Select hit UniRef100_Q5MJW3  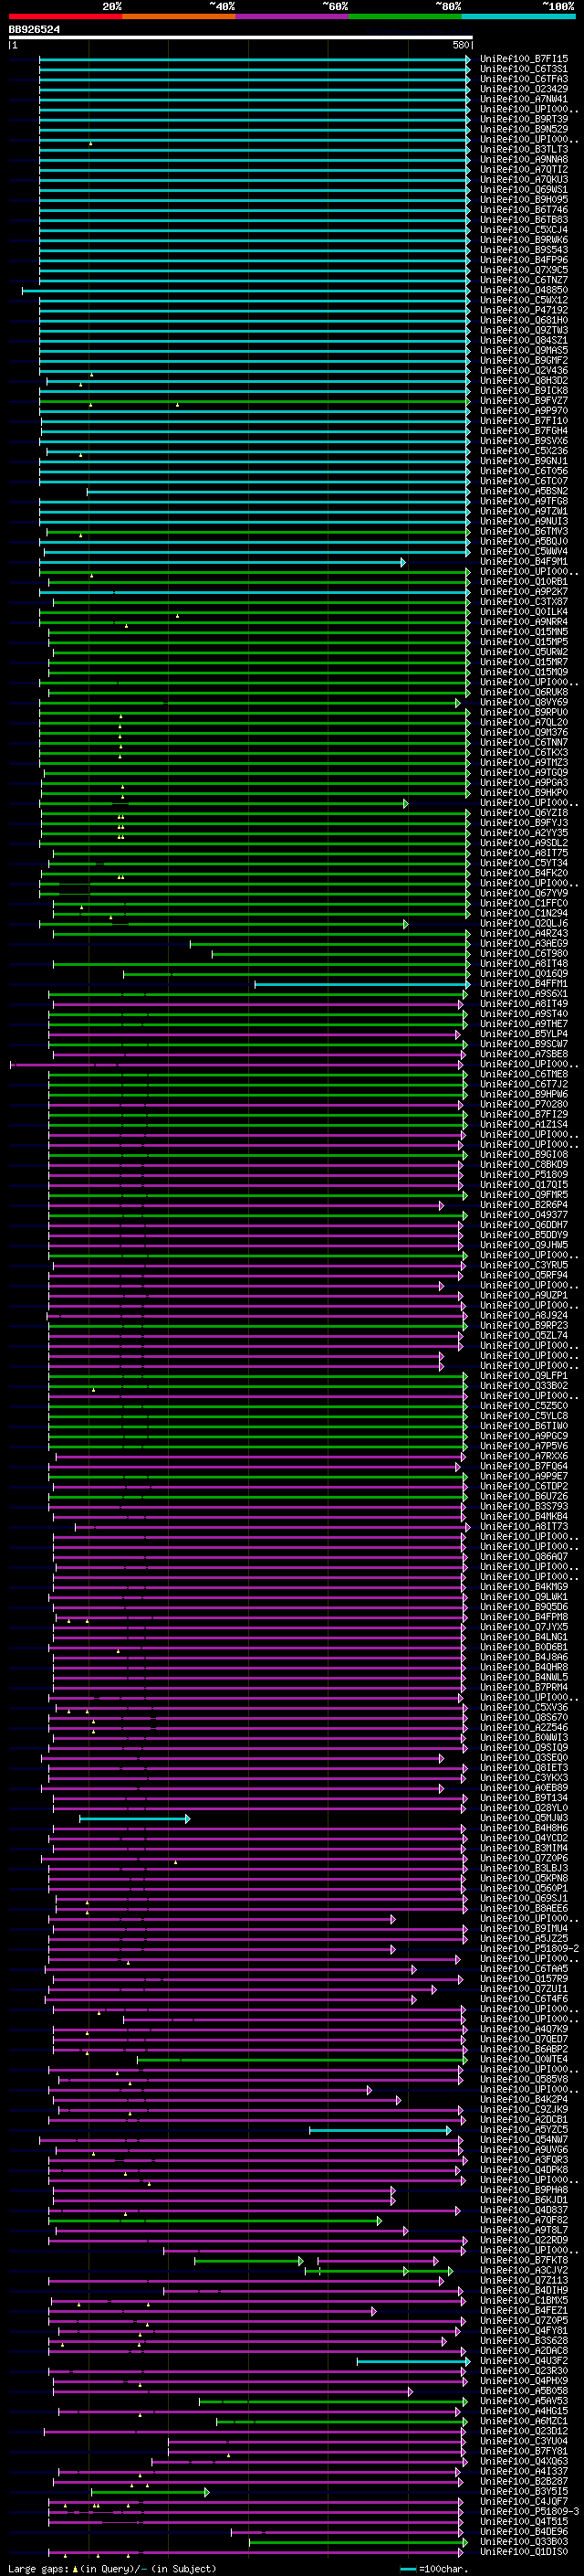(x=524, y=1818)
